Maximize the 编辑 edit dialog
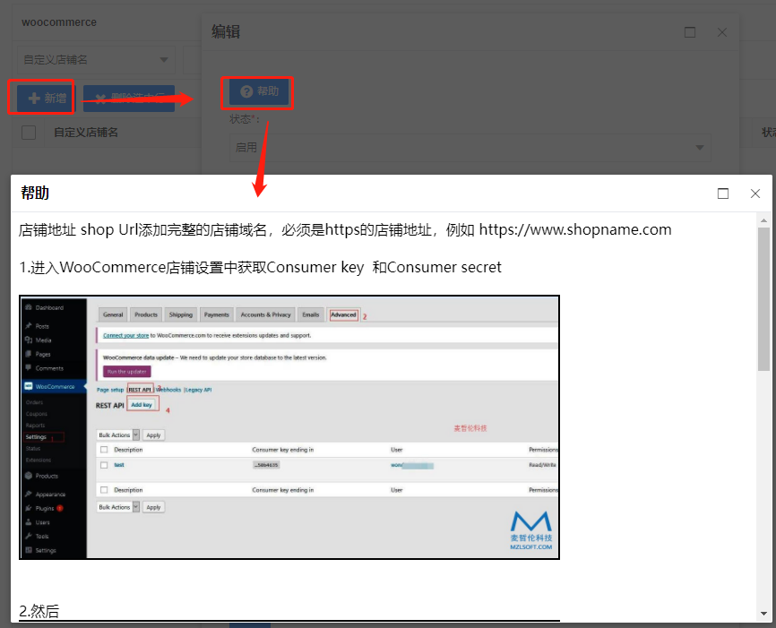Image resolution: width=776 pixels, height=628 pixels. coord(689,32)
